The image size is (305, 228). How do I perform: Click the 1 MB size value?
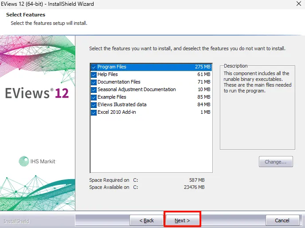205,112
